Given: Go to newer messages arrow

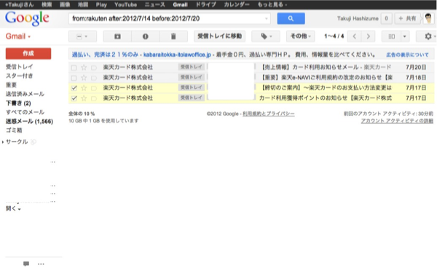Looking at the screenshot, I should coord(354,36).
